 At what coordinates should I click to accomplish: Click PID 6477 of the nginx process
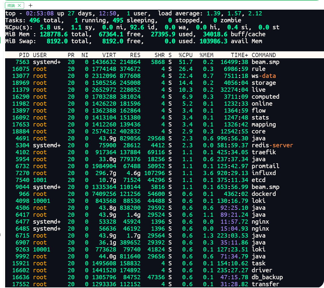point(23,222)
